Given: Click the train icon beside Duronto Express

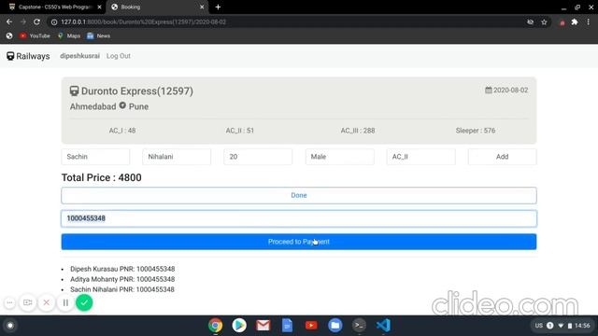Looking at the screenshot, I should [x=74, y=91].
